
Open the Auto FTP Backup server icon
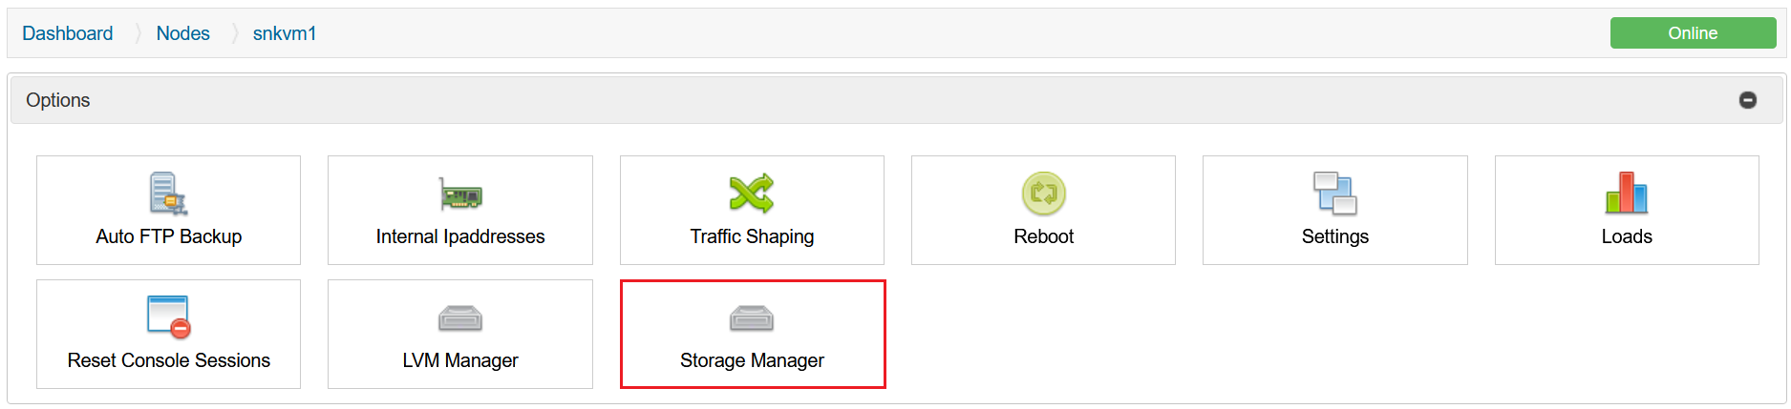[x=168, y=194]
